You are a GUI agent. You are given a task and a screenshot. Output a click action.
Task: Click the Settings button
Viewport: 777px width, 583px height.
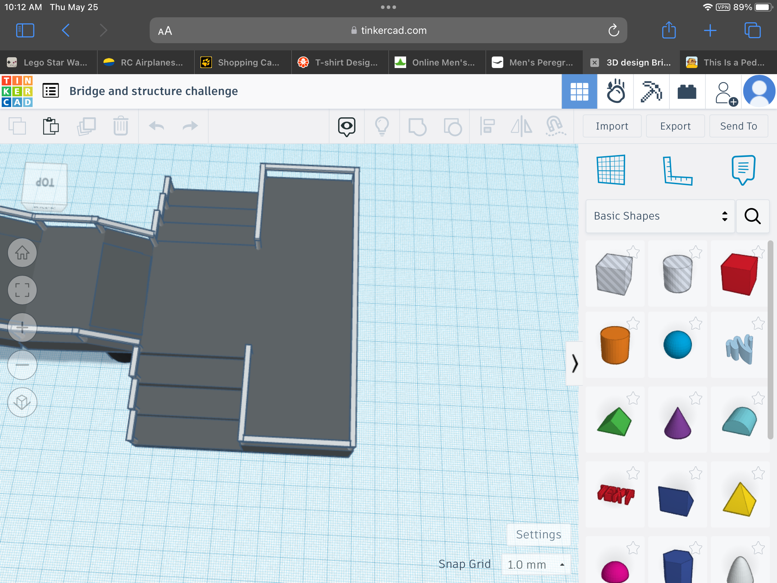(x=539, y=534)
